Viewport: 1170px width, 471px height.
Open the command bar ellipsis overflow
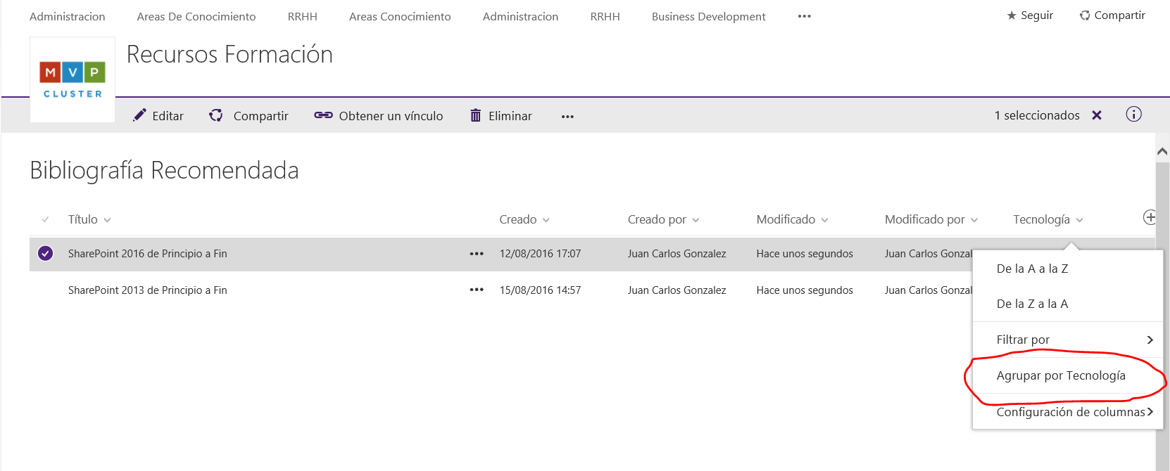(x=567, y=117)
